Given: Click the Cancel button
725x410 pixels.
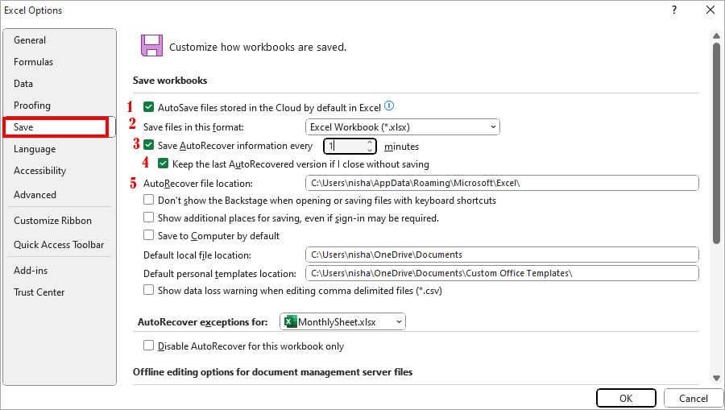Looking at the screenshot, I should click(693, 398).
